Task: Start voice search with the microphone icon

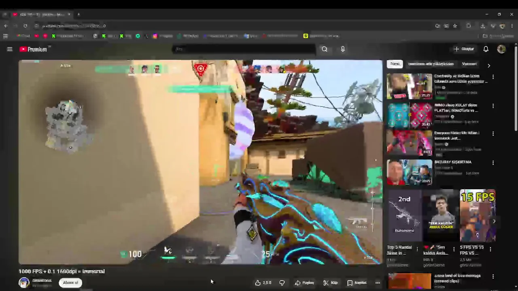Action: (343, 49)
